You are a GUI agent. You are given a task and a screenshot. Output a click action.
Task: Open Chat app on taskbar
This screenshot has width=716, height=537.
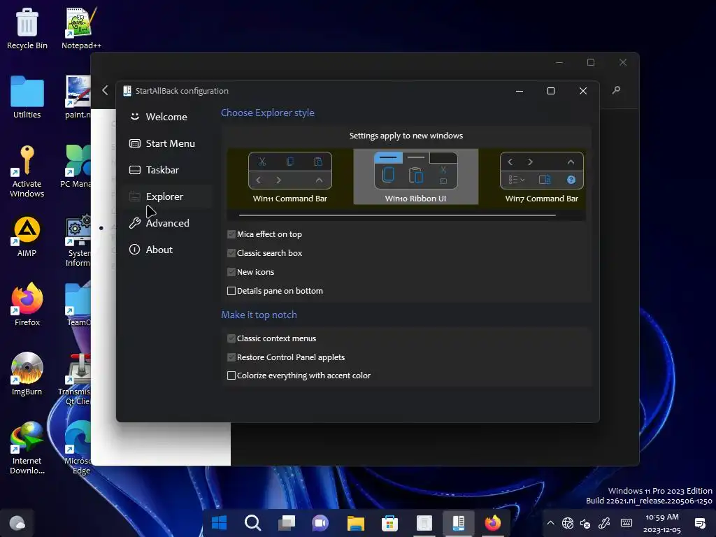click(x=320, y=523)
